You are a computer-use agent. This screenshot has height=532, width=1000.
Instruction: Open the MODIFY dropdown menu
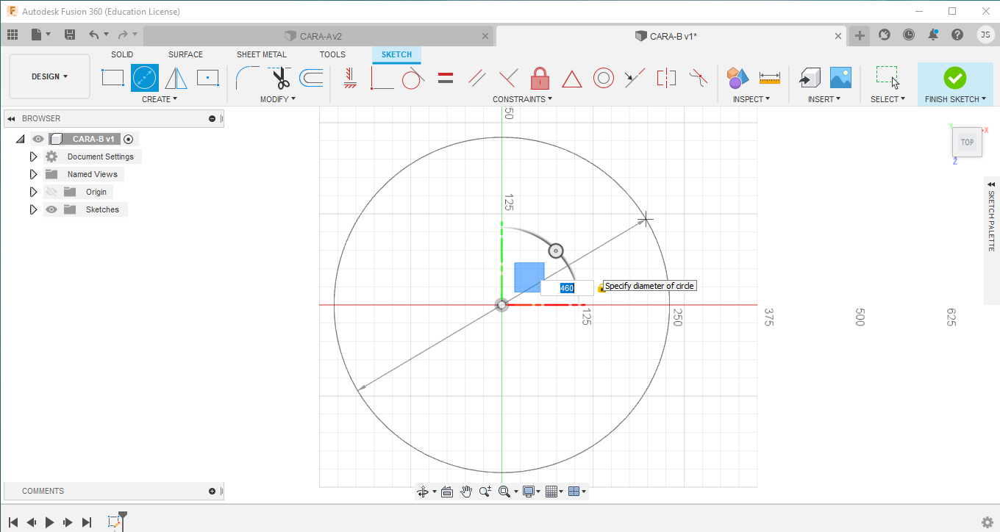(278, 99)
